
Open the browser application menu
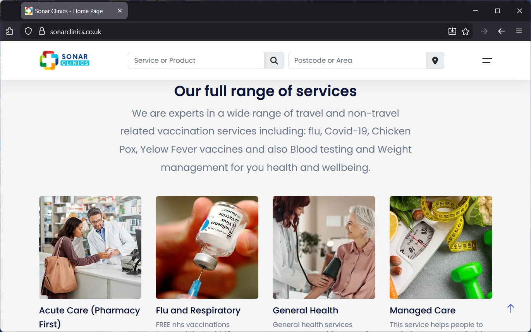point(519,31)
